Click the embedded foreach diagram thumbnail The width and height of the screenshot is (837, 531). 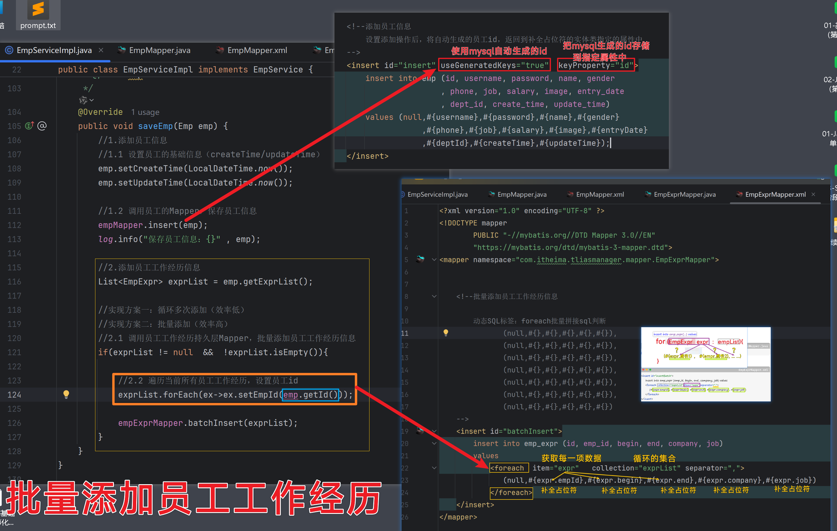pos(705,364)
